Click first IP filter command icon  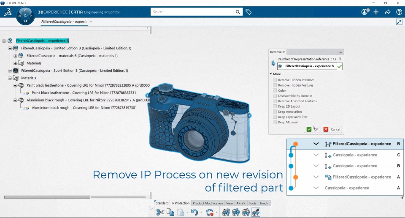226,213
